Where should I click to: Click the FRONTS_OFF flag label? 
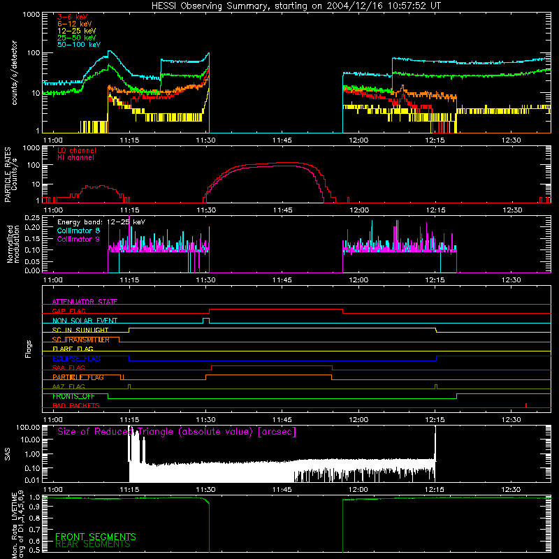[73, 396]
